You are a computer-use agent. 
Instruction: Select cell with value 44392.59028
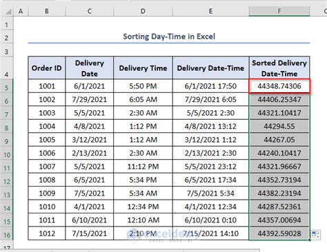click(x=279, y=233)
